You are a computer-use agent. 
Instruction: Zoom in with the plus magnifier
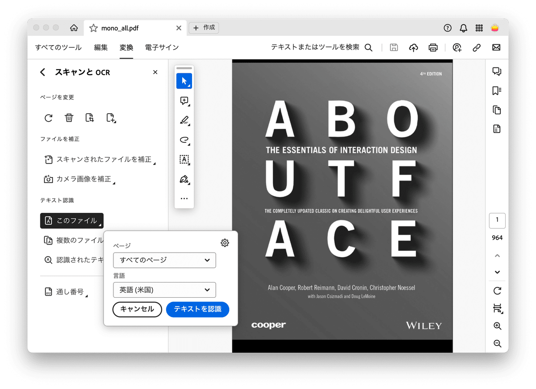click(497, 326)
